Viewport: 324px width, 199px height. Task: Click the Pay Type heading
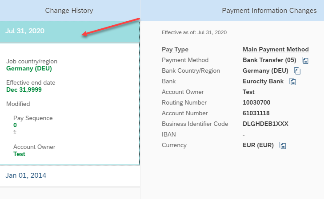(175, 50)
